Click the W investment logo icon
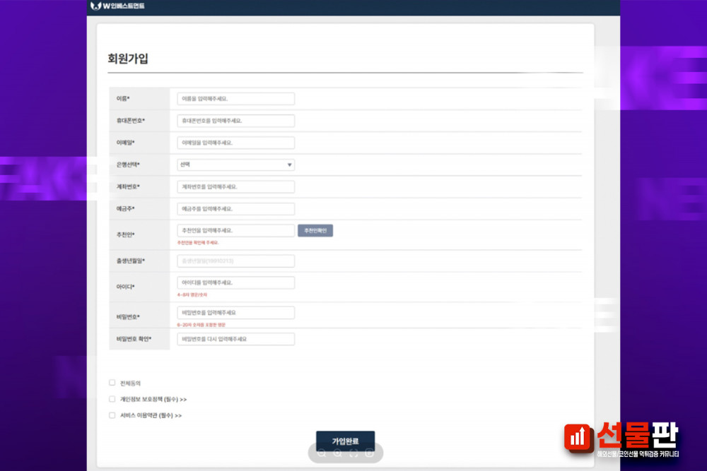The height and width of the screenshot is (471, 707). tap(95, 6)
